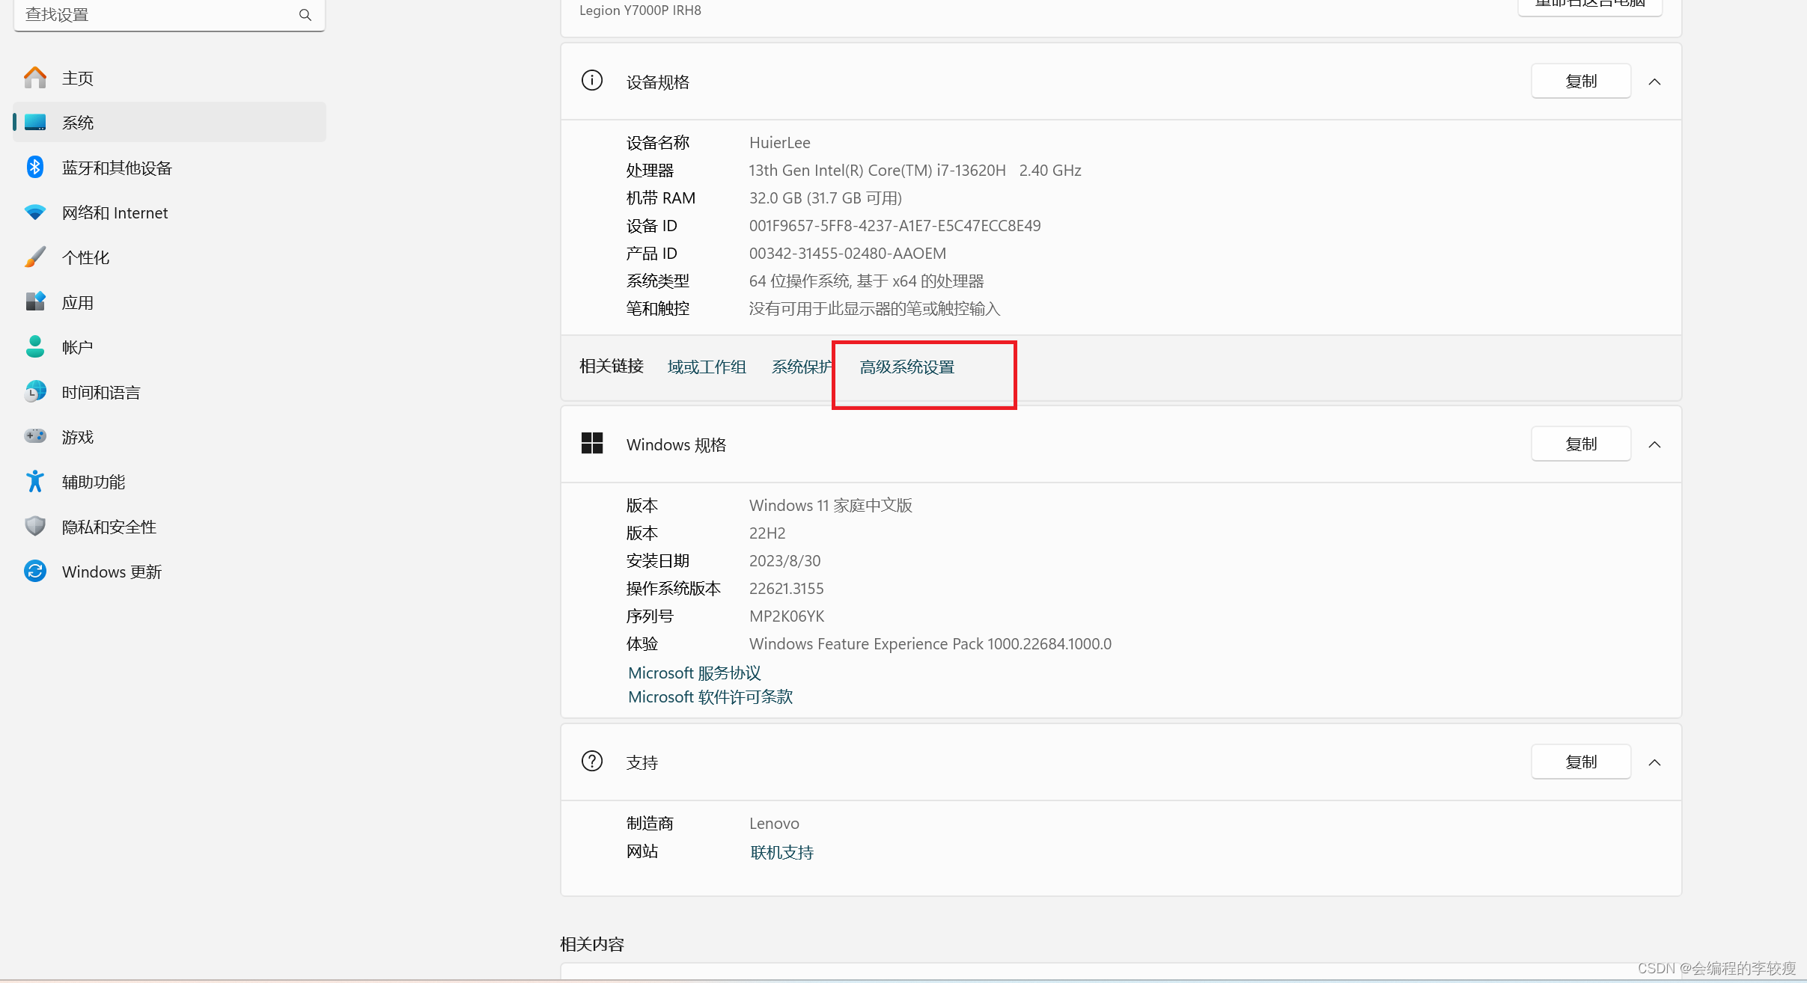Open Windows 更新 page
This screenshot has height=983, width=1807.
[169, 572]
